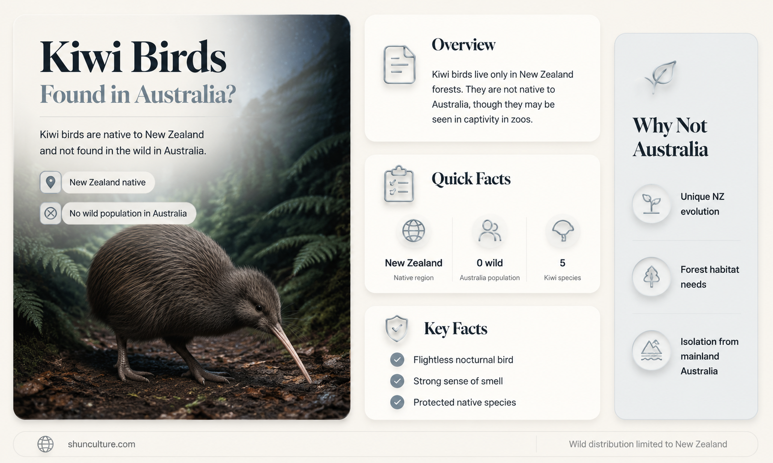This screenshot has height=463, width=773.
Task: Click the location pin icon
Action: 50,182
